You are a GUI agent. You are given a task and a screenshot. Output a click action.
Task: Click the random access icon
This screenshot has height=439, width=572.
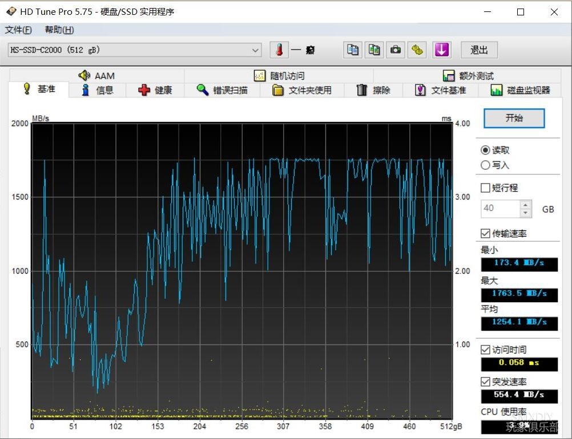coord(259,76)
